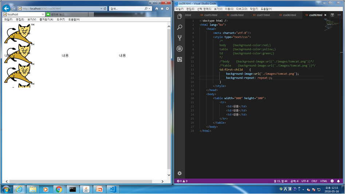Open the editor More Actions ellipsis
The height and width of the screenshot is (194, 345).
point(339,15)
